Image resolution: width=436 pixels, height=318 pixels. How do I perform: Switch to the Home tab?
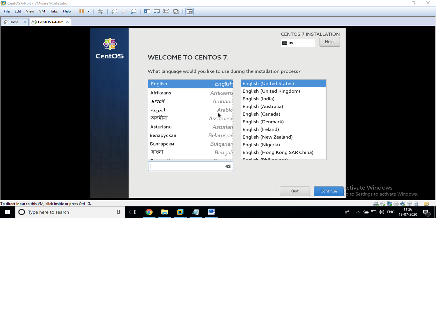(x=12, y=22)
